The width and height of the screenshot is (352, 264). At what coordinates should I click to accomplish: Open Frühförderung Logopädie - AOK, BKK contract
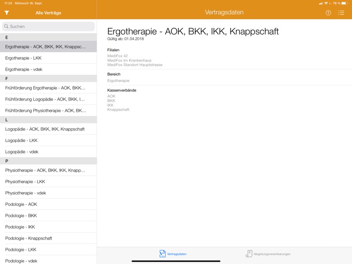click(x=48, y=99)
